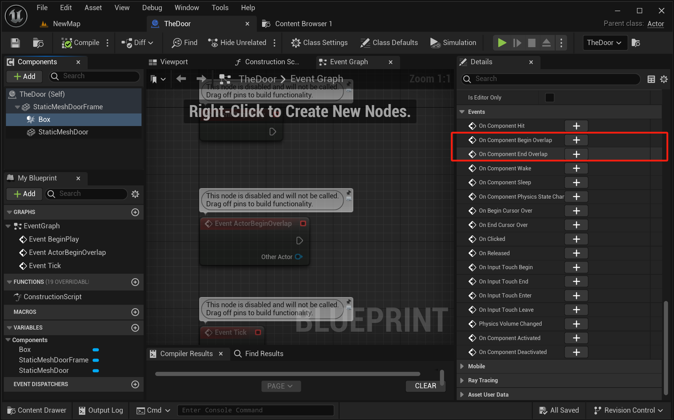Click the Find tool
Image resolution: width=674 pixels, height=420 pixels.
pyautogui.click(x=185, y=43)
